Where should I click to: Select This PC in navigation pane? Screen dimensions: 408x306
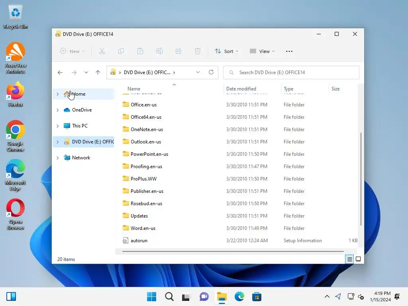83,126
